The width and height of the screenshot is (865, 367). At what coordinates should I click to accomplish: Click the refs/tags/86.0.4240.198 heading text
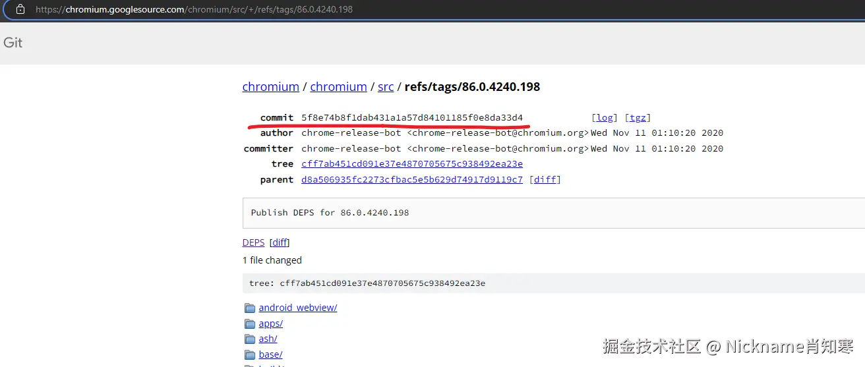point(472,87)
